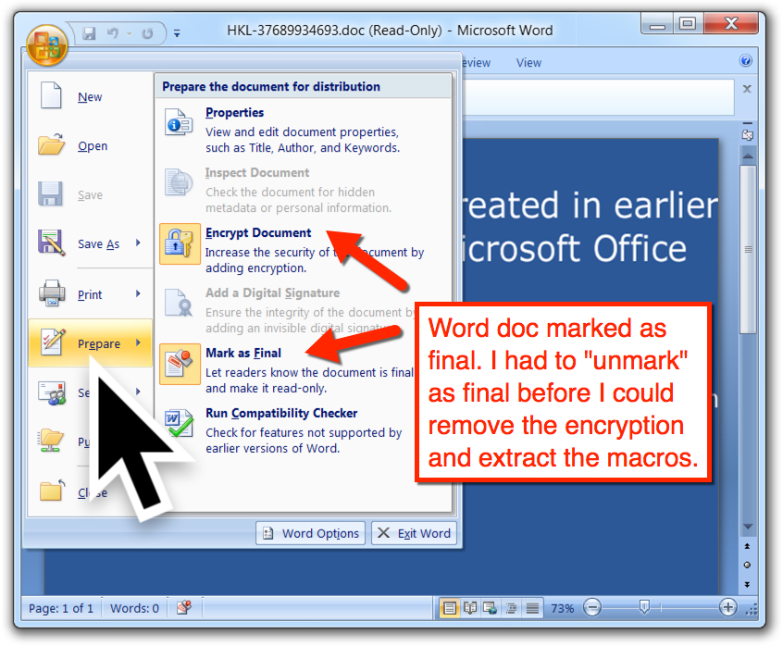
Task: Expand the Save As submenu arrow
Action: 138,243
